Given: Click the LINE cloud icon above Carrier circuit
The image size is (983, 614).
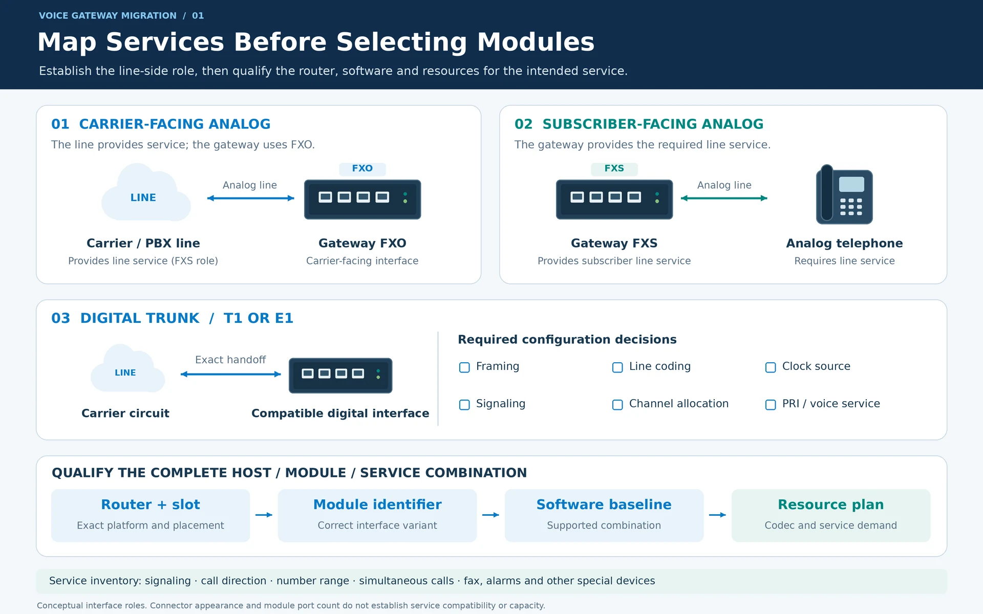Looking at the screenshot, I should [127, 368].
